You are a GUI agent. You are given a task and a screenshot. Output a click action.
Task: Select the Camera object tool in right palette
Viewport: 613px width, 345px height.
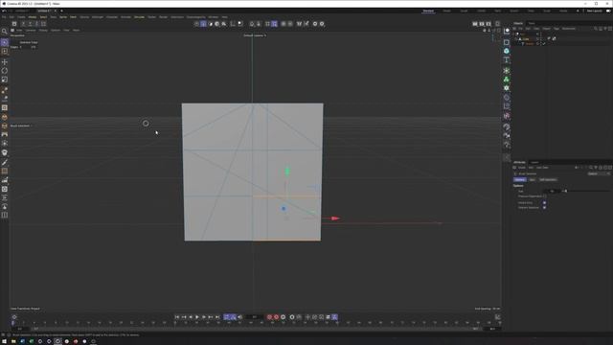click(507, 136)
